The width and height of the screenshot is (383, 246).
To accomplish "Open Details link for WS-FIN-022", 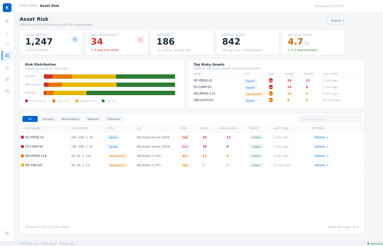I will (x=321, y=165).
